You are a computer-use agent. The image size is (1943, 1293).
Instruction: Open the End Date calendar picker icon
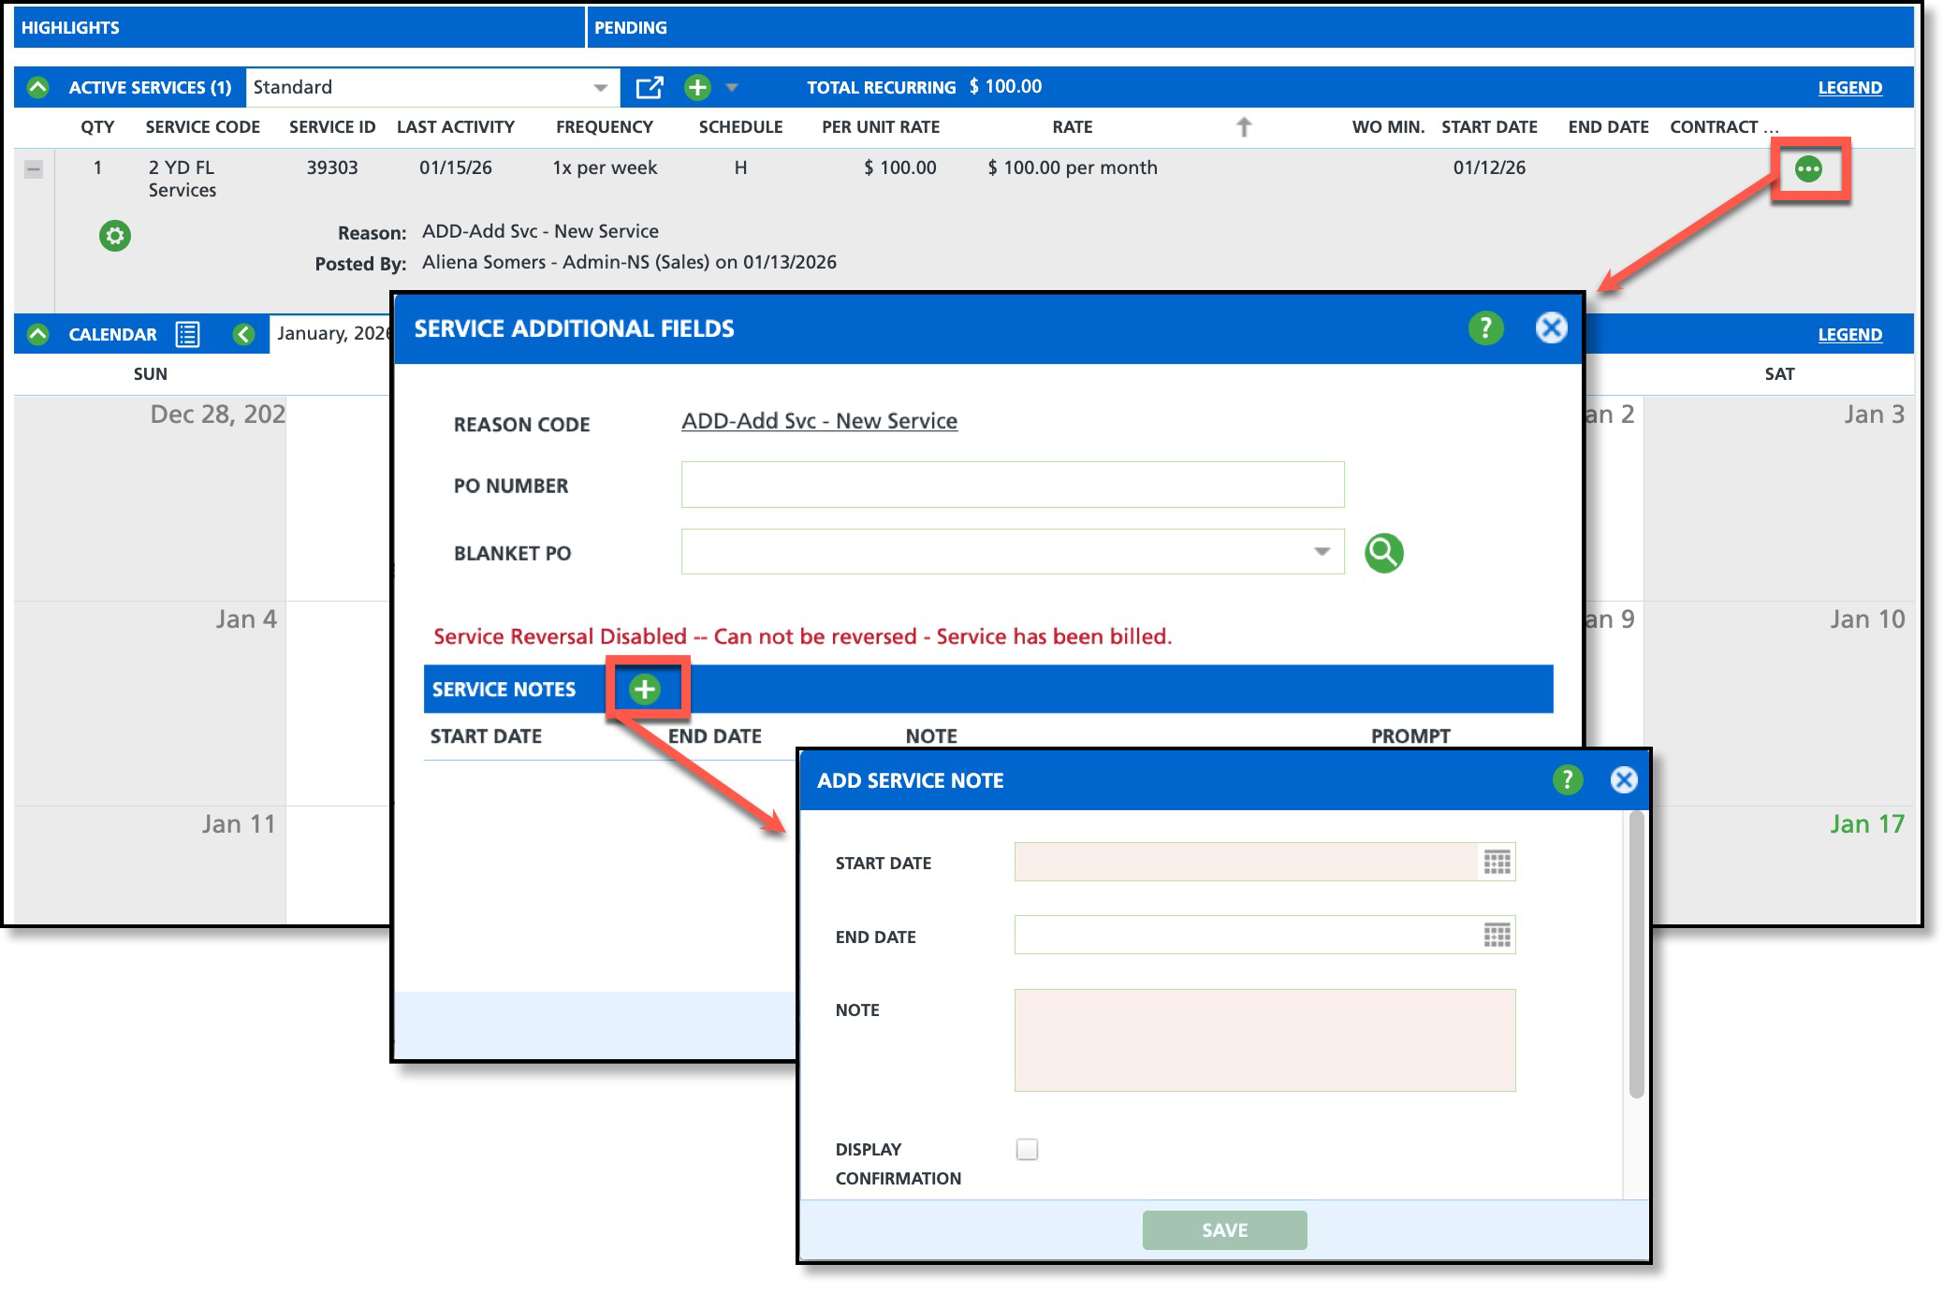[x=1496, y=936]
